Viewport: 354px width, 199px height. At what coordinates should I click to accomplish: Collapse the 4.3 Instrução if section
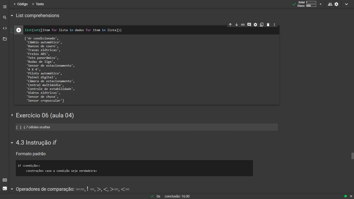12,143
